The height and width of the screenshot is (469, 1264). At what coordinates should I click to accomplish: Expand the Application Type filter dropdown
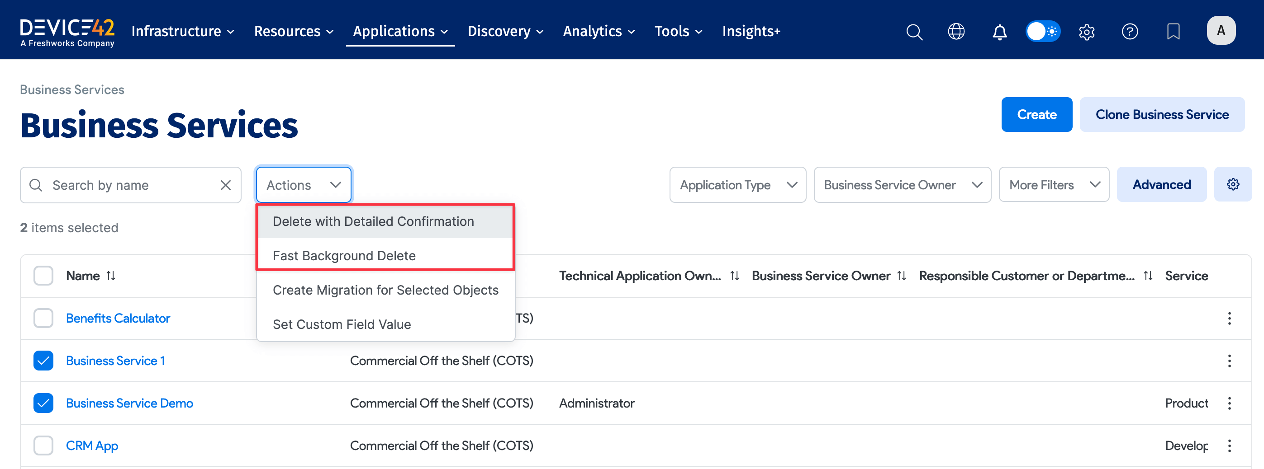click(x=737, y=185)
